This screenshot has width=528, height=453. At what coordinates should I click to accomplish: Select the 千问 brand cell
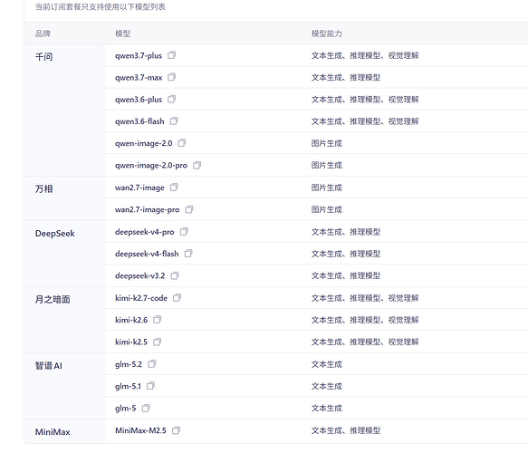point(64,110)
